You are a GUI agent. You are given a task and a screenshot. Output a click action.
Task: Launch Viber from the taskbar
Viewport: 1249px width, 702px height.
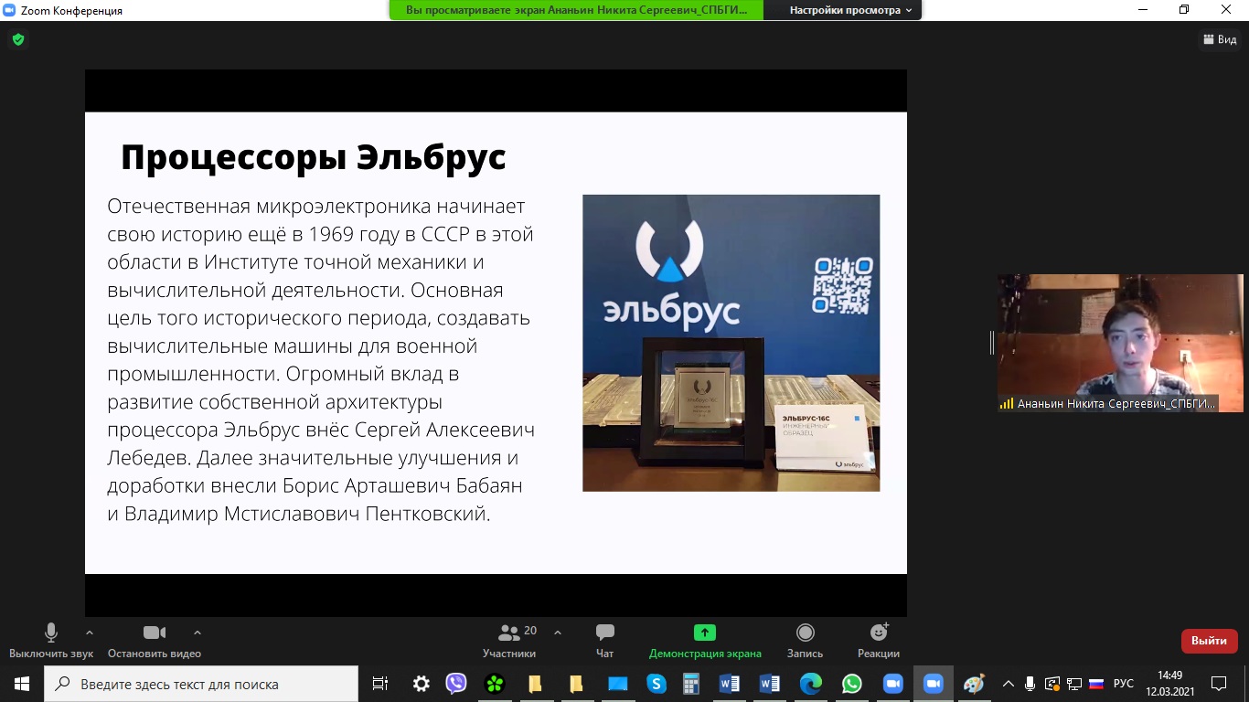(x=456, y=684)
